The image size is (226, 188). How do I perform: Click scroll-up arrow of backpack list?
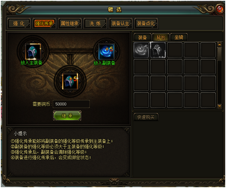pyautogui.click(x=220, y=44)
